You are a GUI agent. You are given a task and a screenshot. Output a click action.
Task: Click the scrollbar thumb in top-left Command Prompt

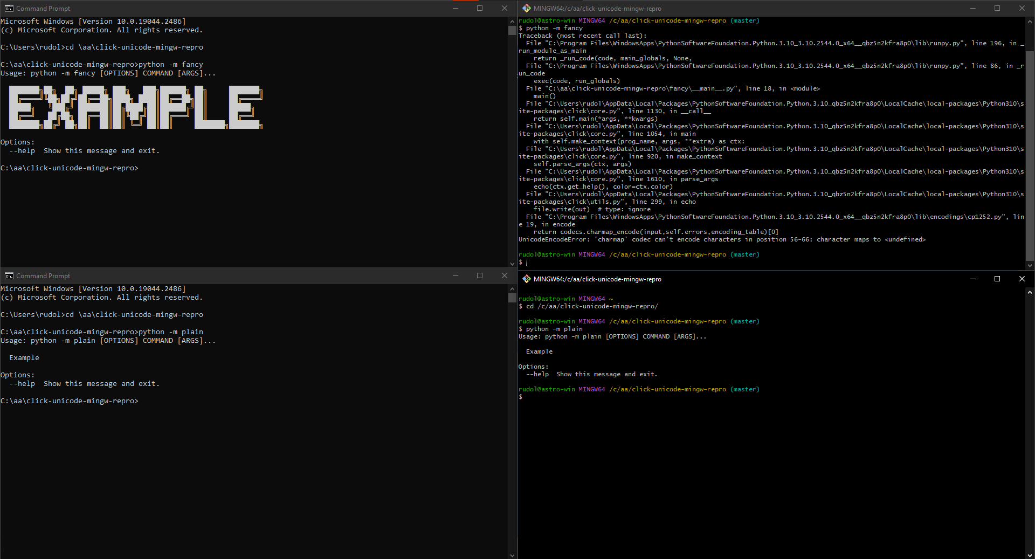[x=512, y=30]
